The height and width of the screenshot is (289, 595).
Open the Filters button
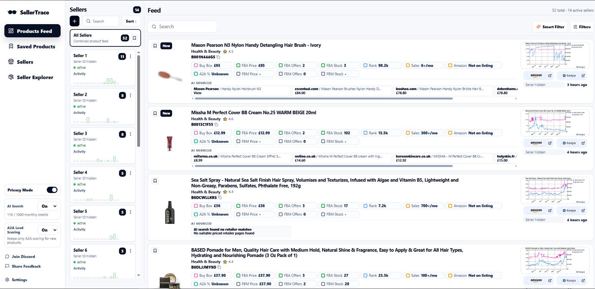click(582, 27)
